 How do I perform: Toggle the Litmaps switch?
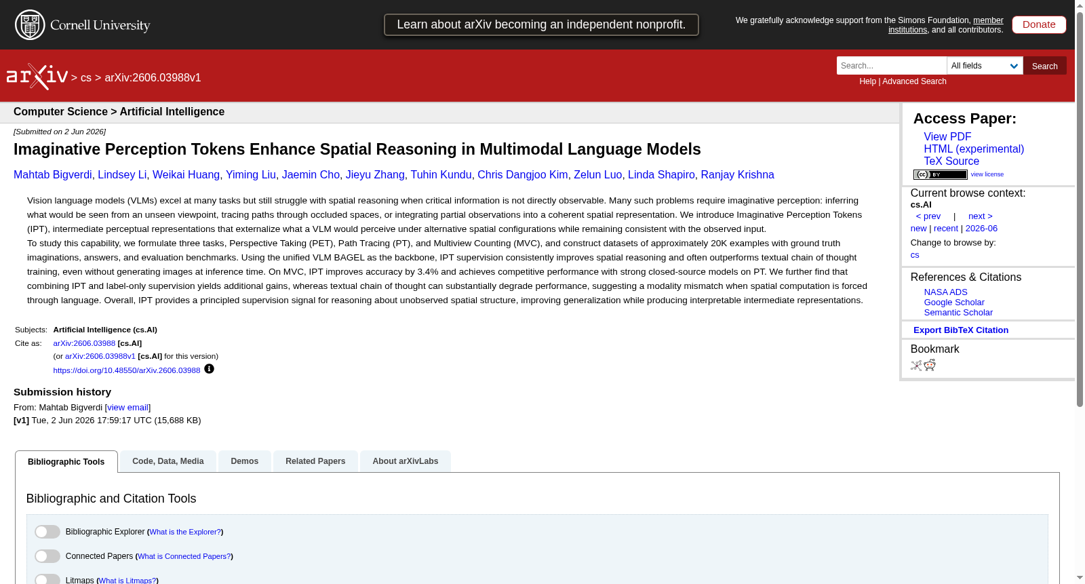click(47, 579)
